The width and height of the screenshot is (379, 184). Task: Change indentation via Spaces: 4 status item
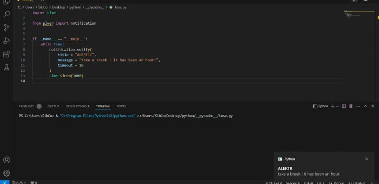coord(293,183)
